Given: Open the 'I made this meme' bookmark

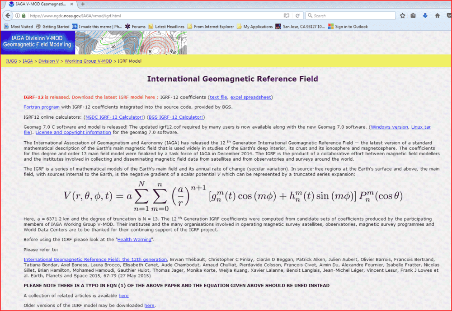Looking at the screenshot, I should [97, 27].
